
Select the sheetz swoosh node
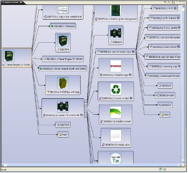[116, 114]
